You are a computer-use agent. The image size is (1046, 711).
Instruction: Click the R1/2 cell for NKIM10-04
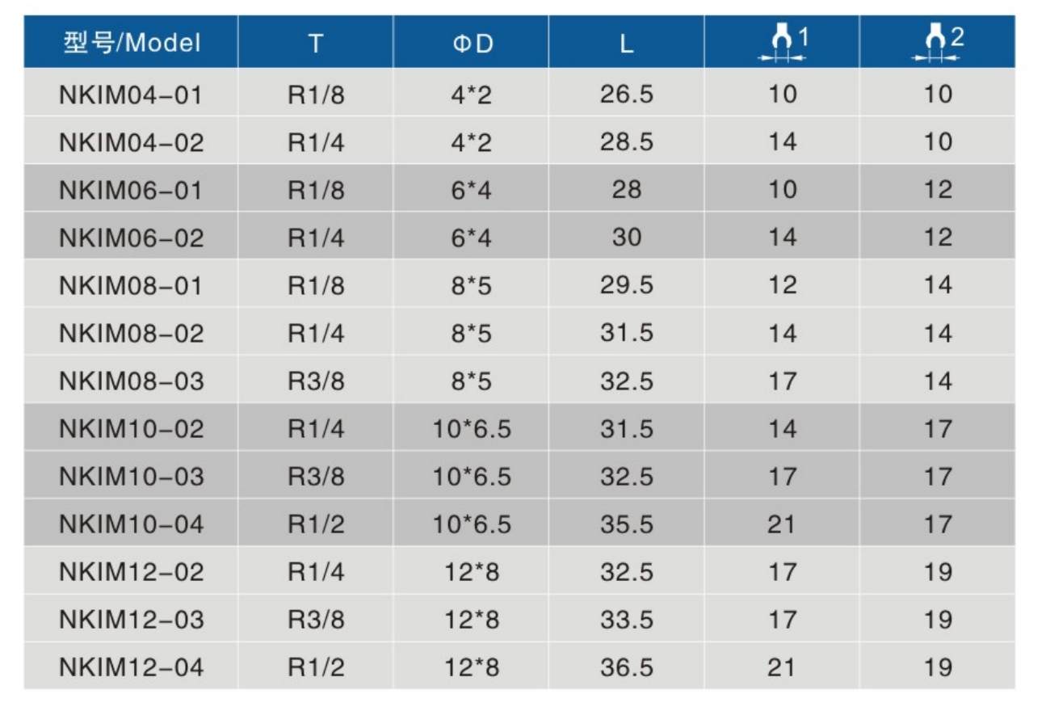pos(316,524)
